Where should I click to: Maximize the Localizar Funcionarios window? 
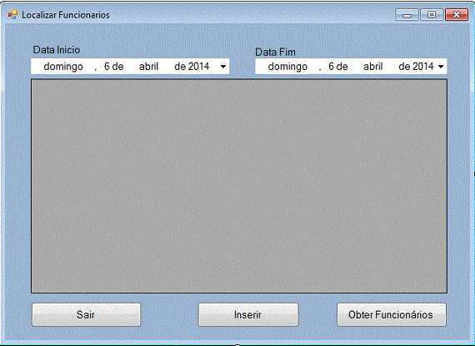432,15
